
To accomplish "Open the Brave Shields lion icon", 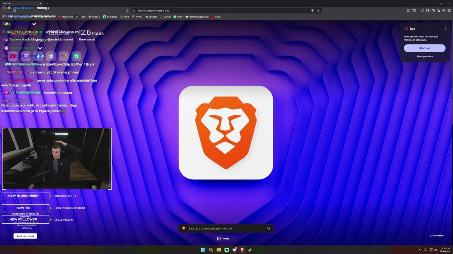I will click(x=312, y=11).
